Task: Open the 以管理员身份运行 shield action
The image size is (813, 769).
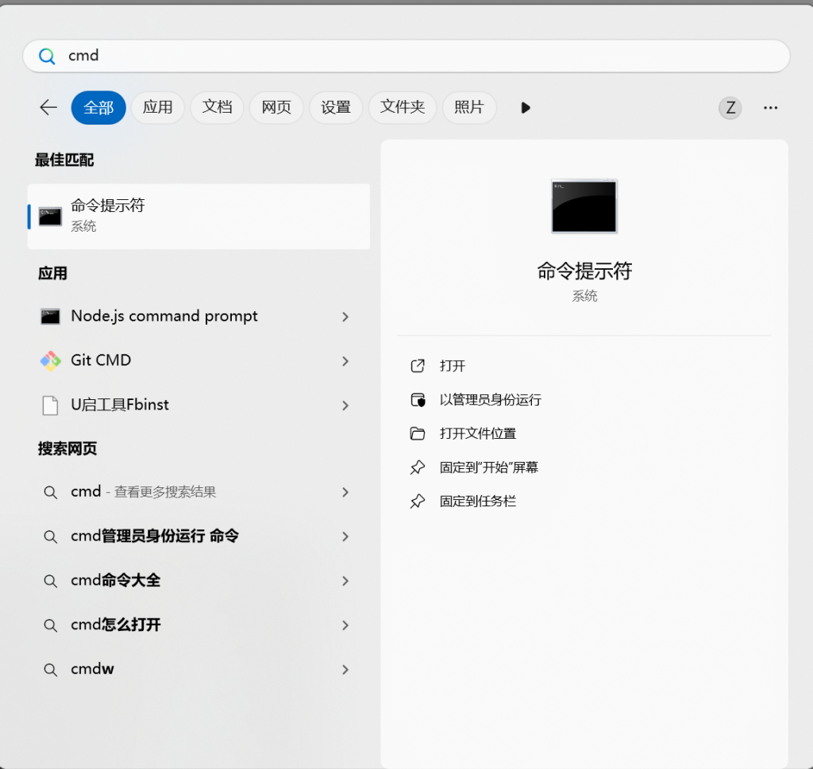Action: (x=491, y=400)
